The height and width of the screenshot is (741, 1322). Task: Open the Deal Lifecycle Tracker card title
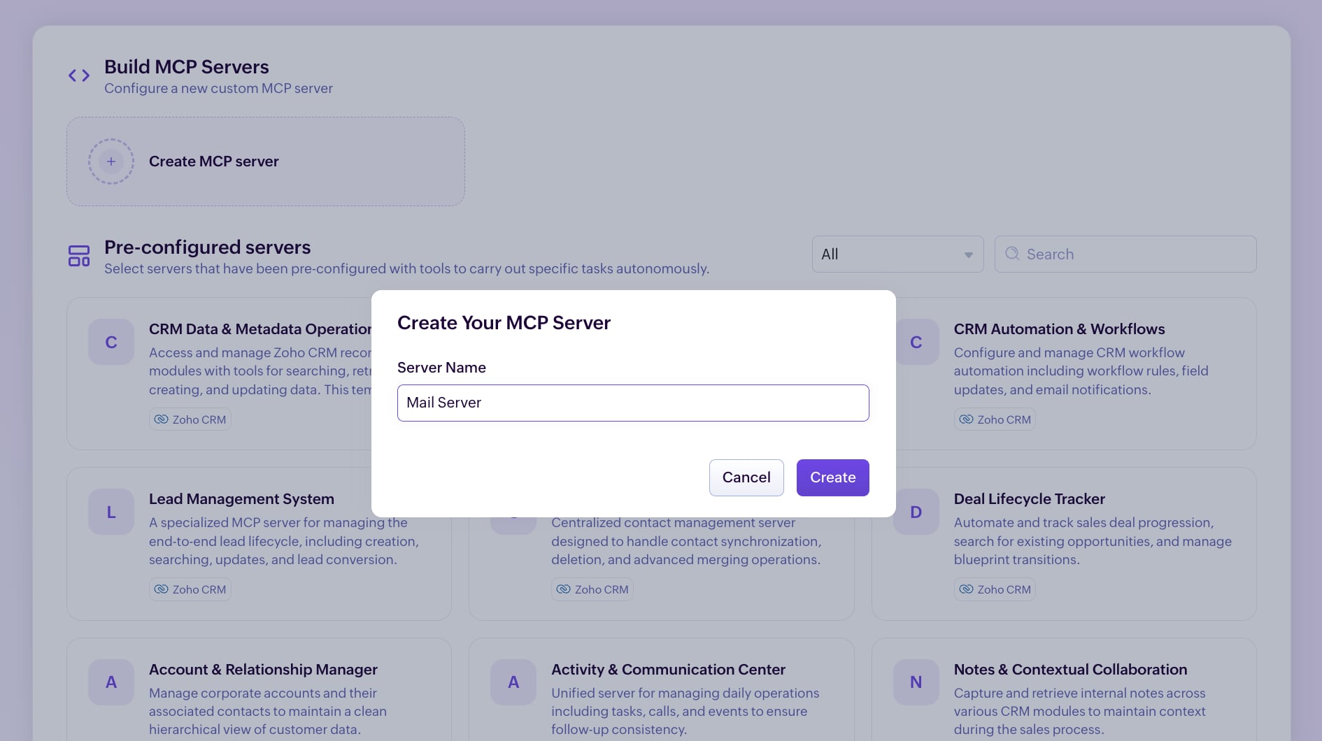[1030, 499]
